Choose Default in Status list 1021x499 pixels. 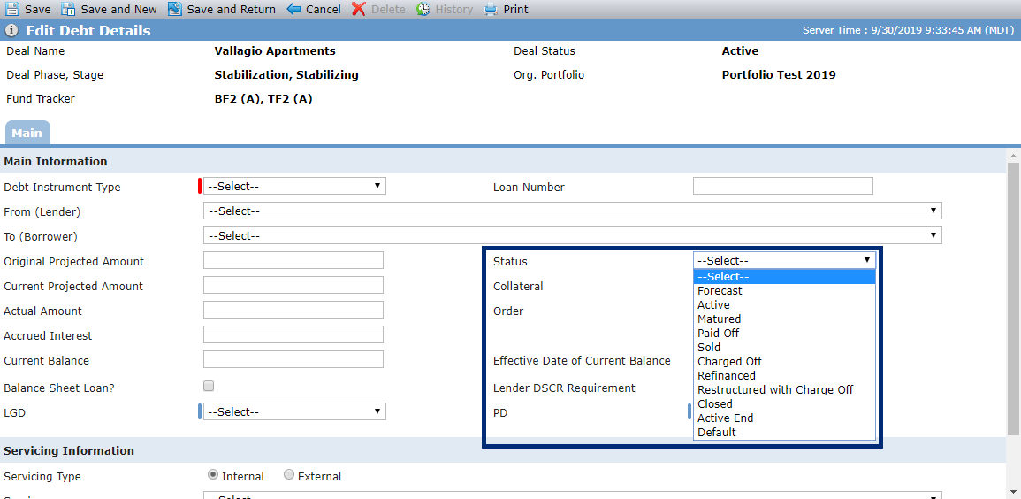[785, 432]
